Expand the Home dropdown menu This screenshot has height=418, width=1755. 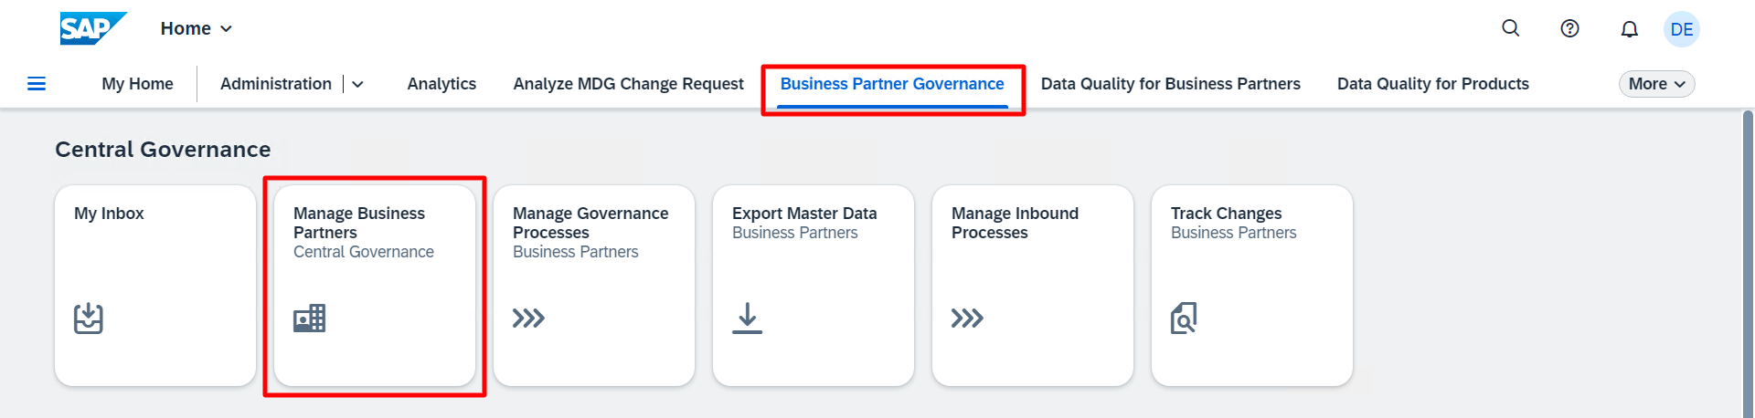click(x=197, y=28)
